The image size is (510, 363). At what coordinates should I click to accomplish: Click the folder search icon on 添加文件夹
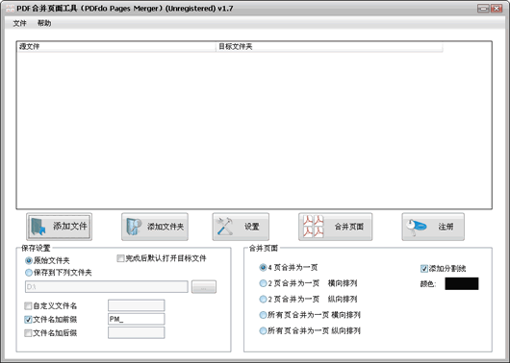(134, 227)
